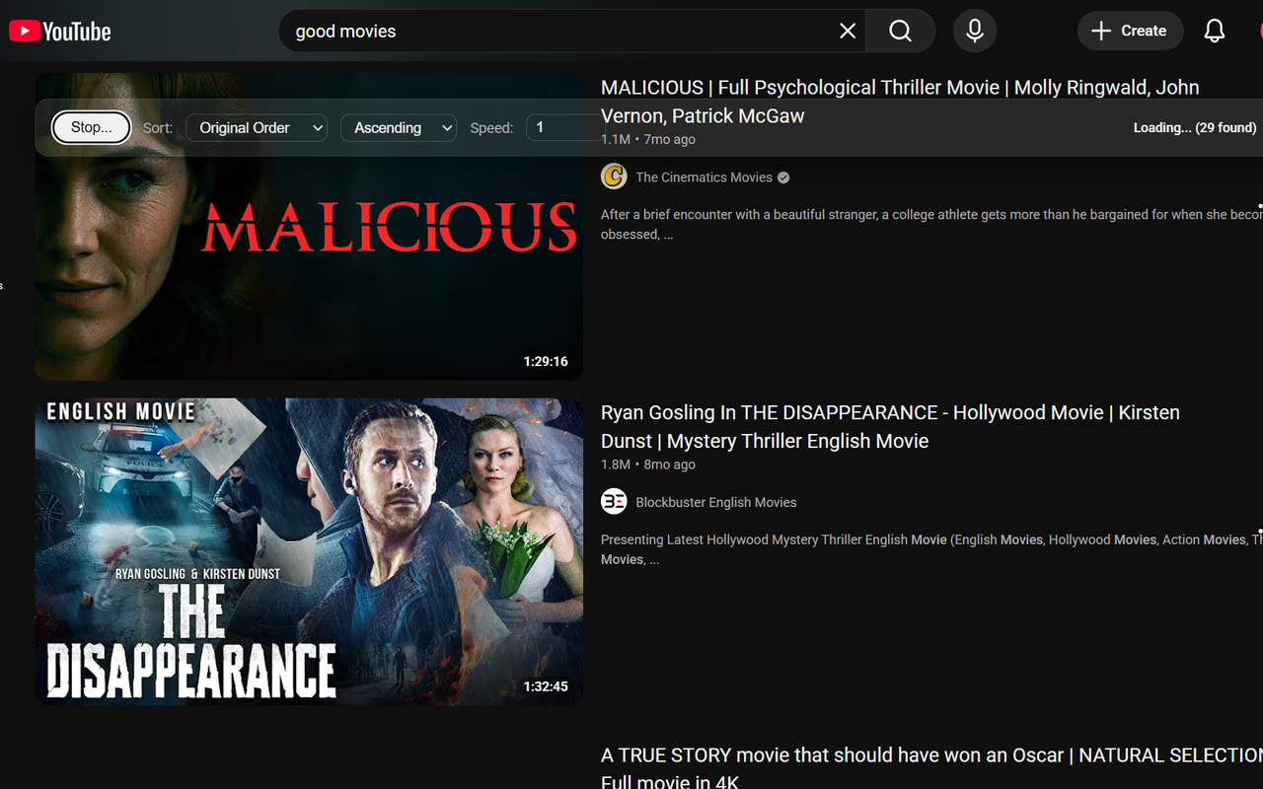
Task: Open the notifications bell
Action: pos(1215,32)
